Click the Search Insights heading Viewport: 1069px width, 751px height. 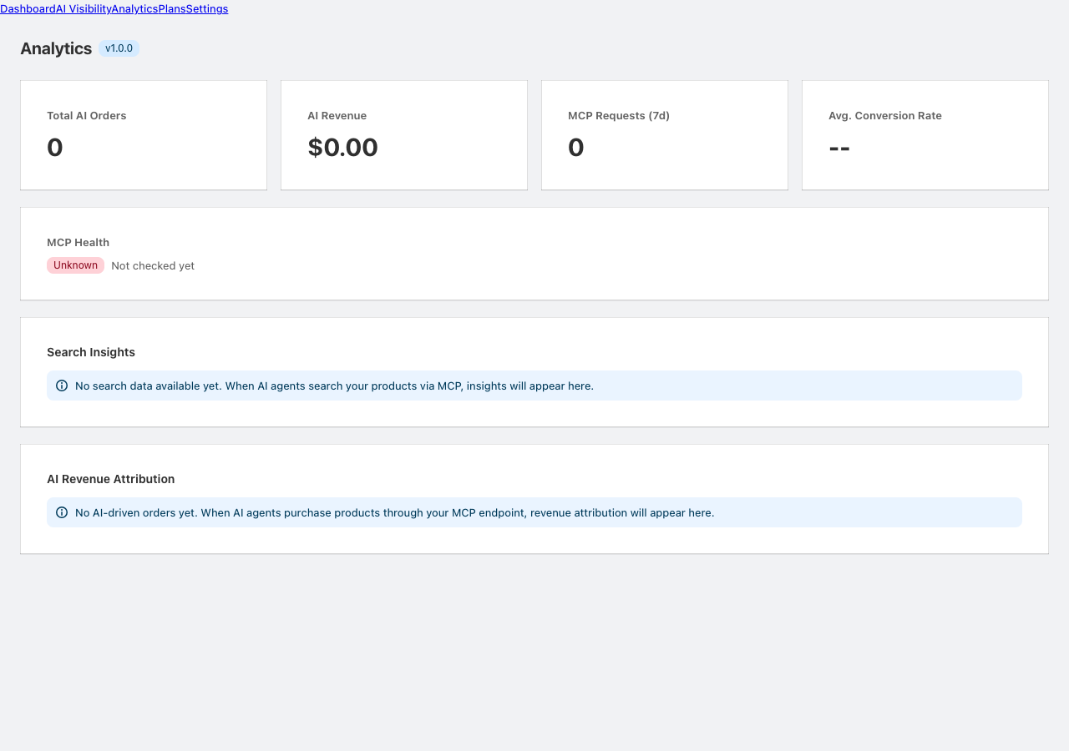point(91,352)
